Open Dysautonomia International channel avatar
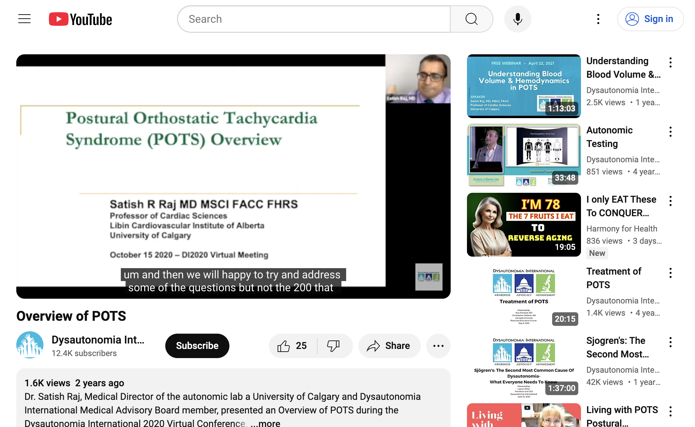 pyautogui.click(x=30, y=345)
